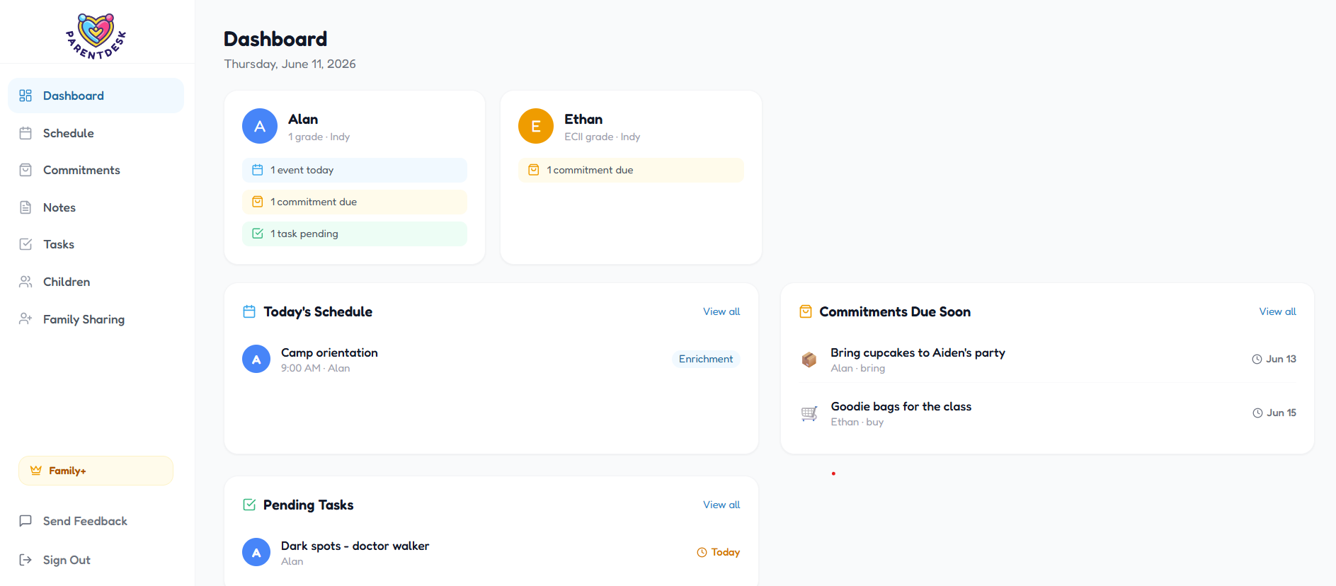Image resolution: width=1336 pixels, height=586 pixels.
Task: Click clock icon next to Jun 15
Action: pyautogui.click(x=1258, y=413)
